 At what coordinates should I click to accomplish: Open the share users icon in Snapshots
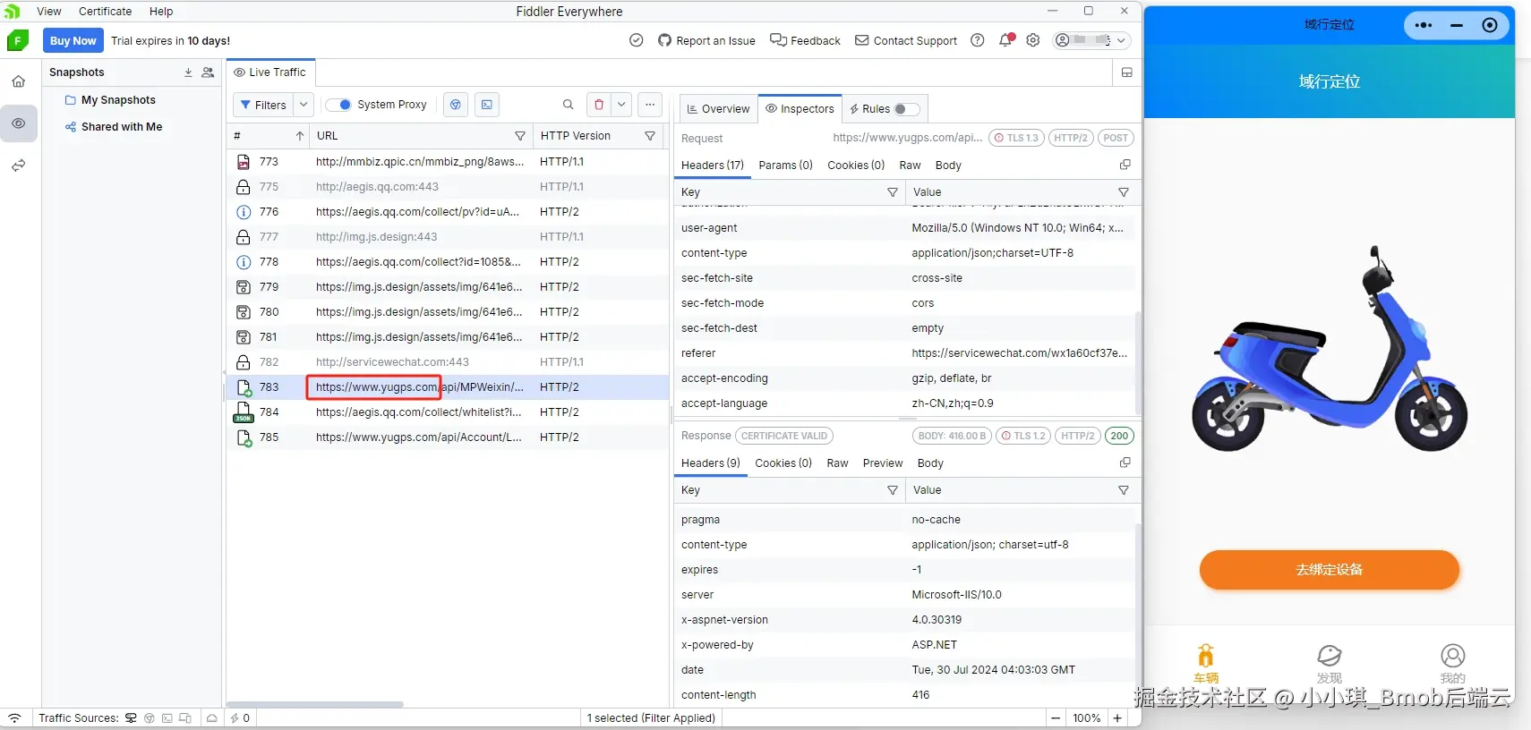(x=208, y=72)
